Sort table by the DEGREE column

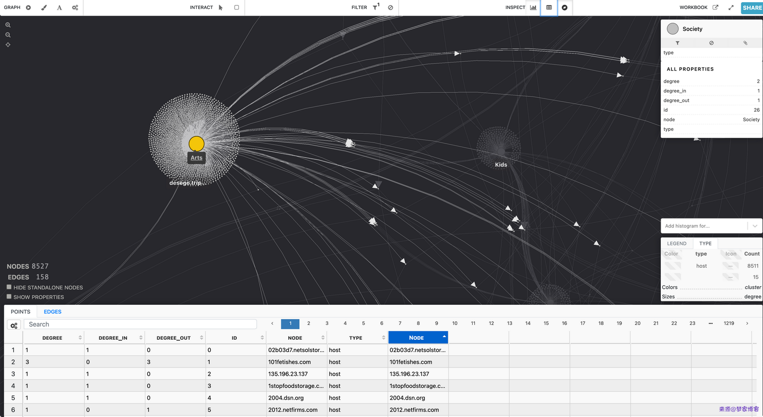(x=52, y=338)
